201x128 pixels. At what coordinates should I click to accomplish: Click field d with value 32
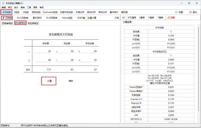pyautogui.click(x=88, y=60)
